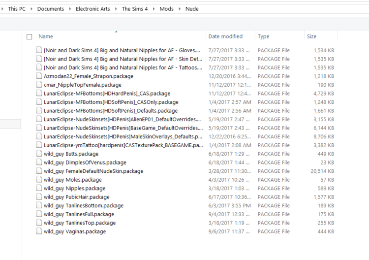
Task: Tick the select-all checkbox beside Name
Action: (x=29, y=37)
